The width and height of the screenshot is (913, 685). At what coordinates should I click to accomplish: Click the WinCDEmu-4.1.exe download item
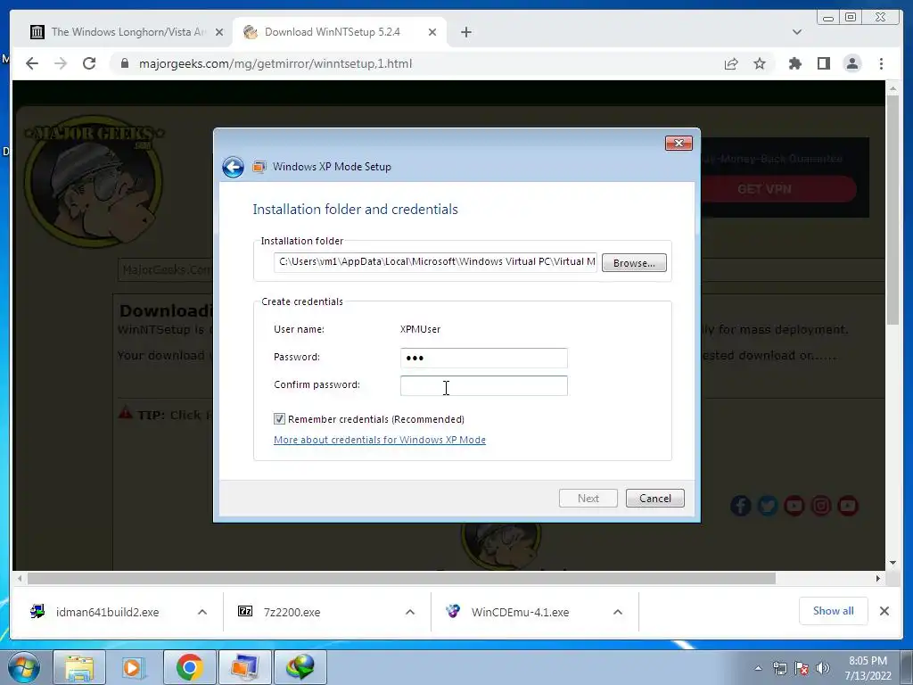[518, 612]
